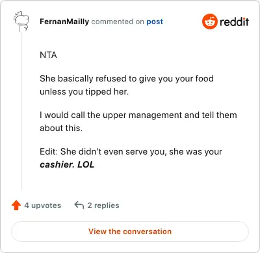The image size is (260, 253).
Task: Click the "Edit: She didn't even serve" line
Action: (131, 151)
